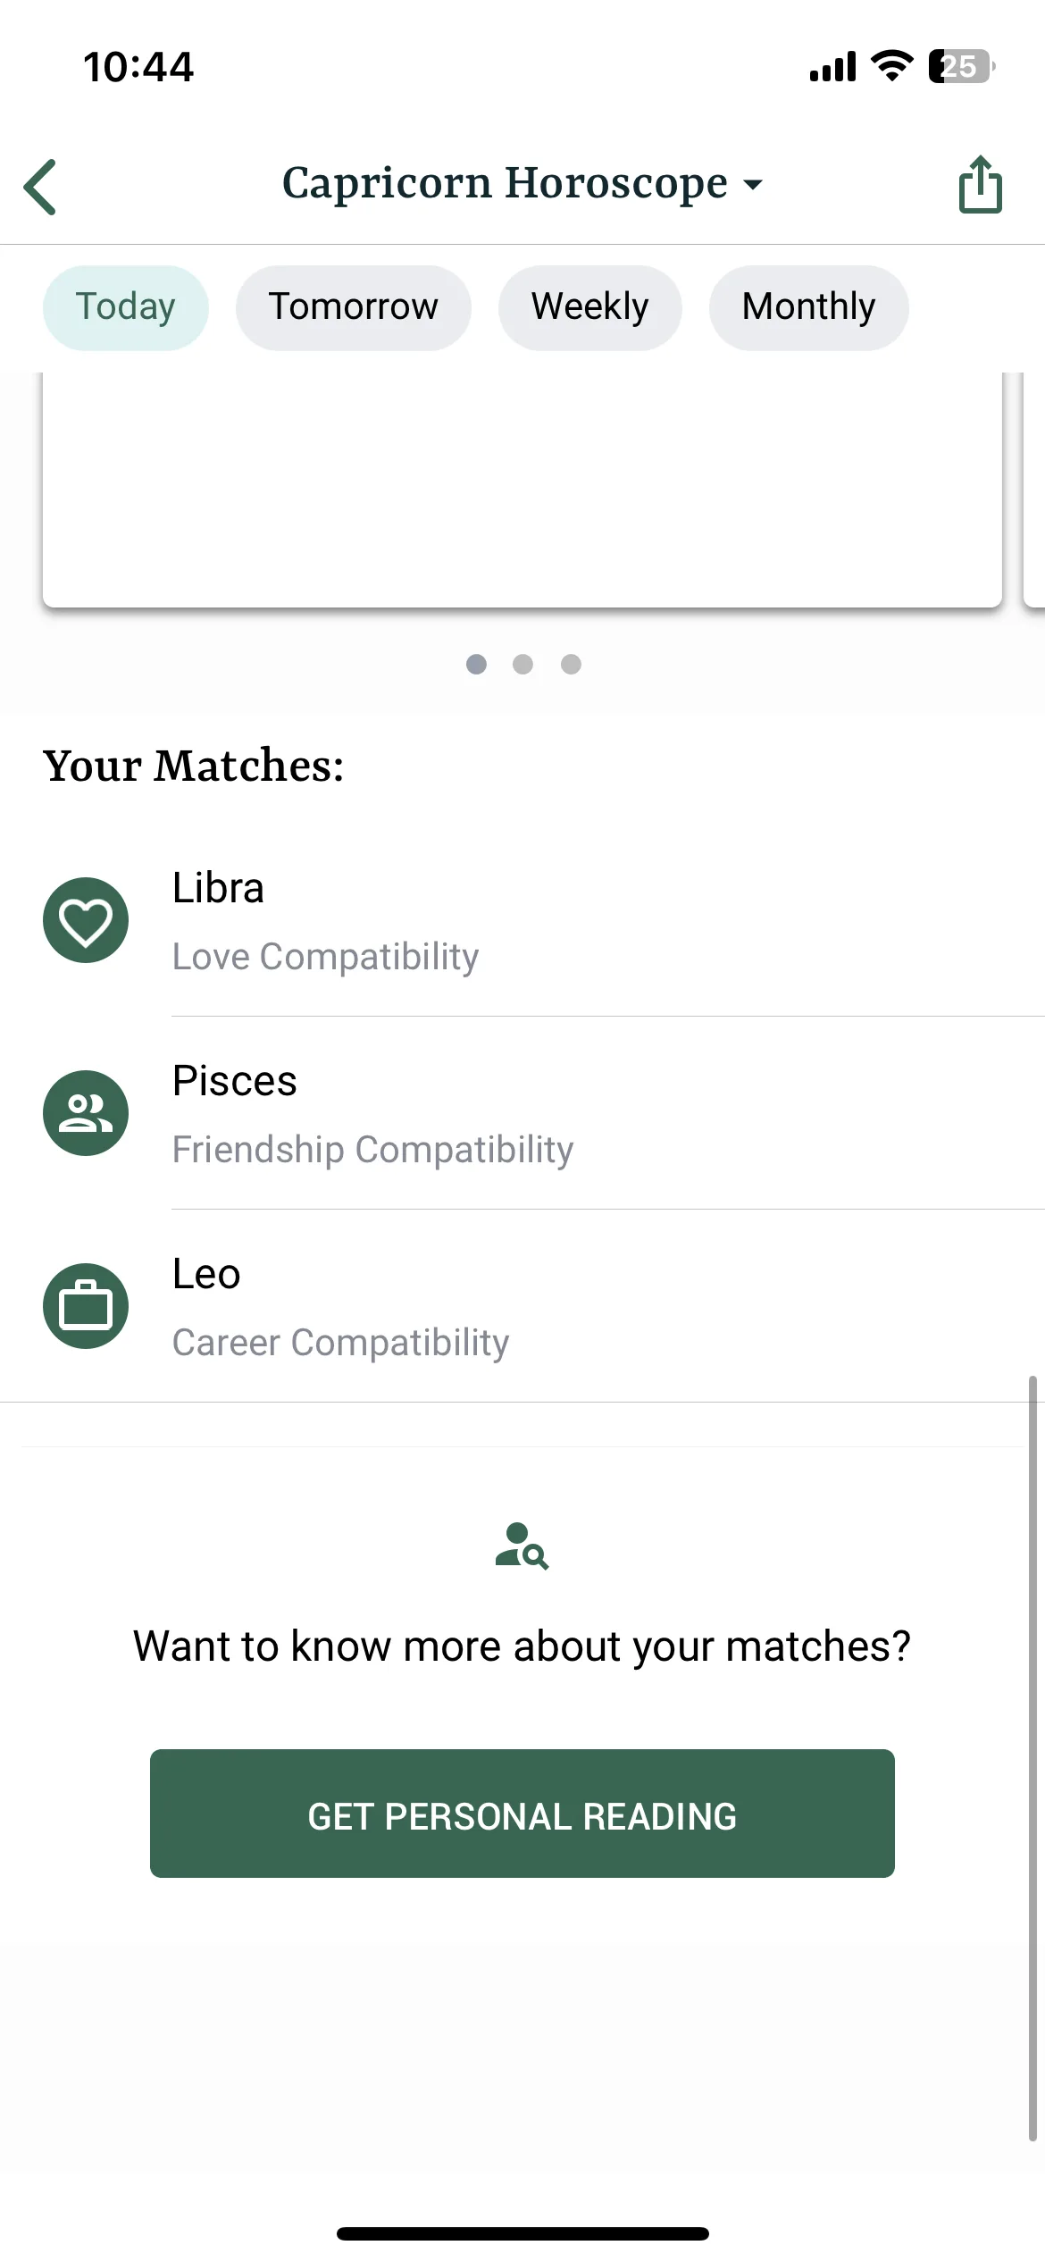Select the third carousel page dot

pos(571,664)
